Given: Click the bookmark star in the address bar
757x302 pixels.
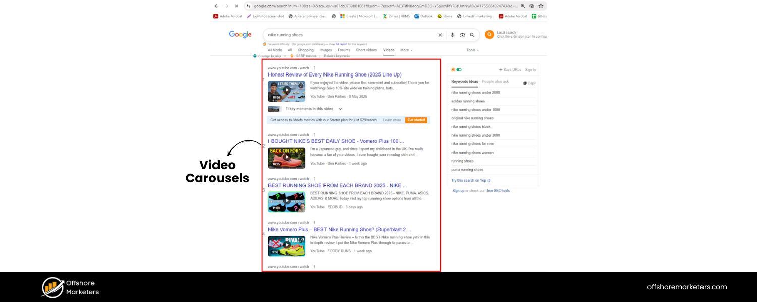Looking at the screenshot, I should tap(540, 6).
